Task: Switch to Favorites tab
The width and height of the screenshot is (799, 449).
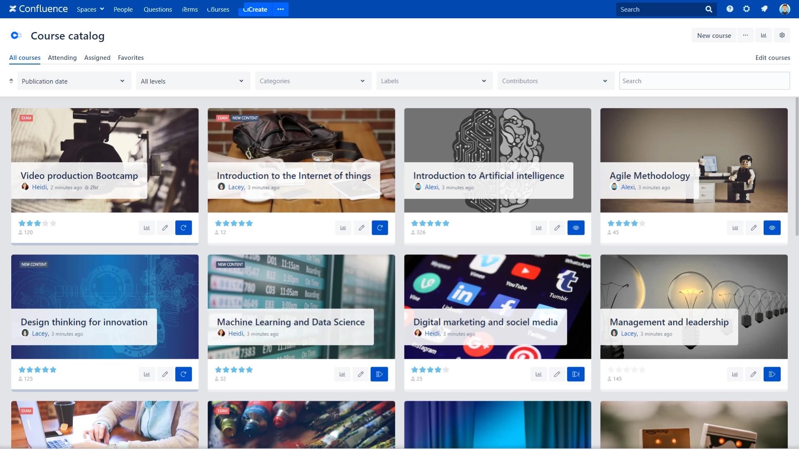Action: pos(131,58)
